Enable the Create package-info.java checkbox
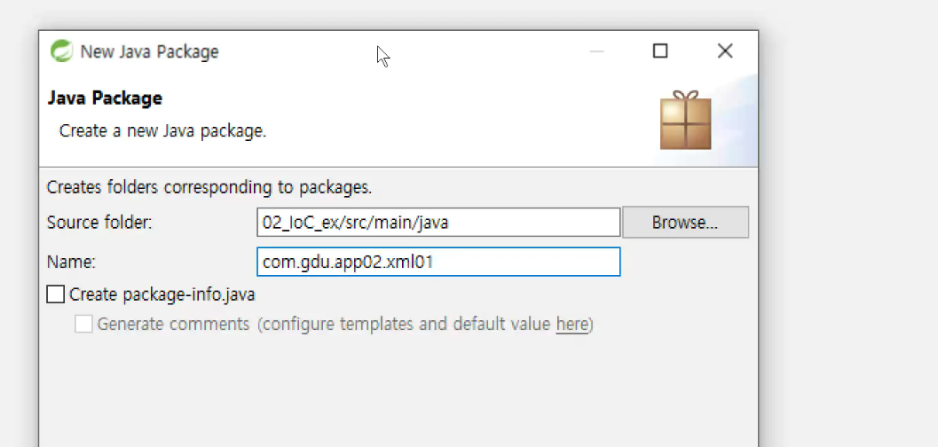 56,294
